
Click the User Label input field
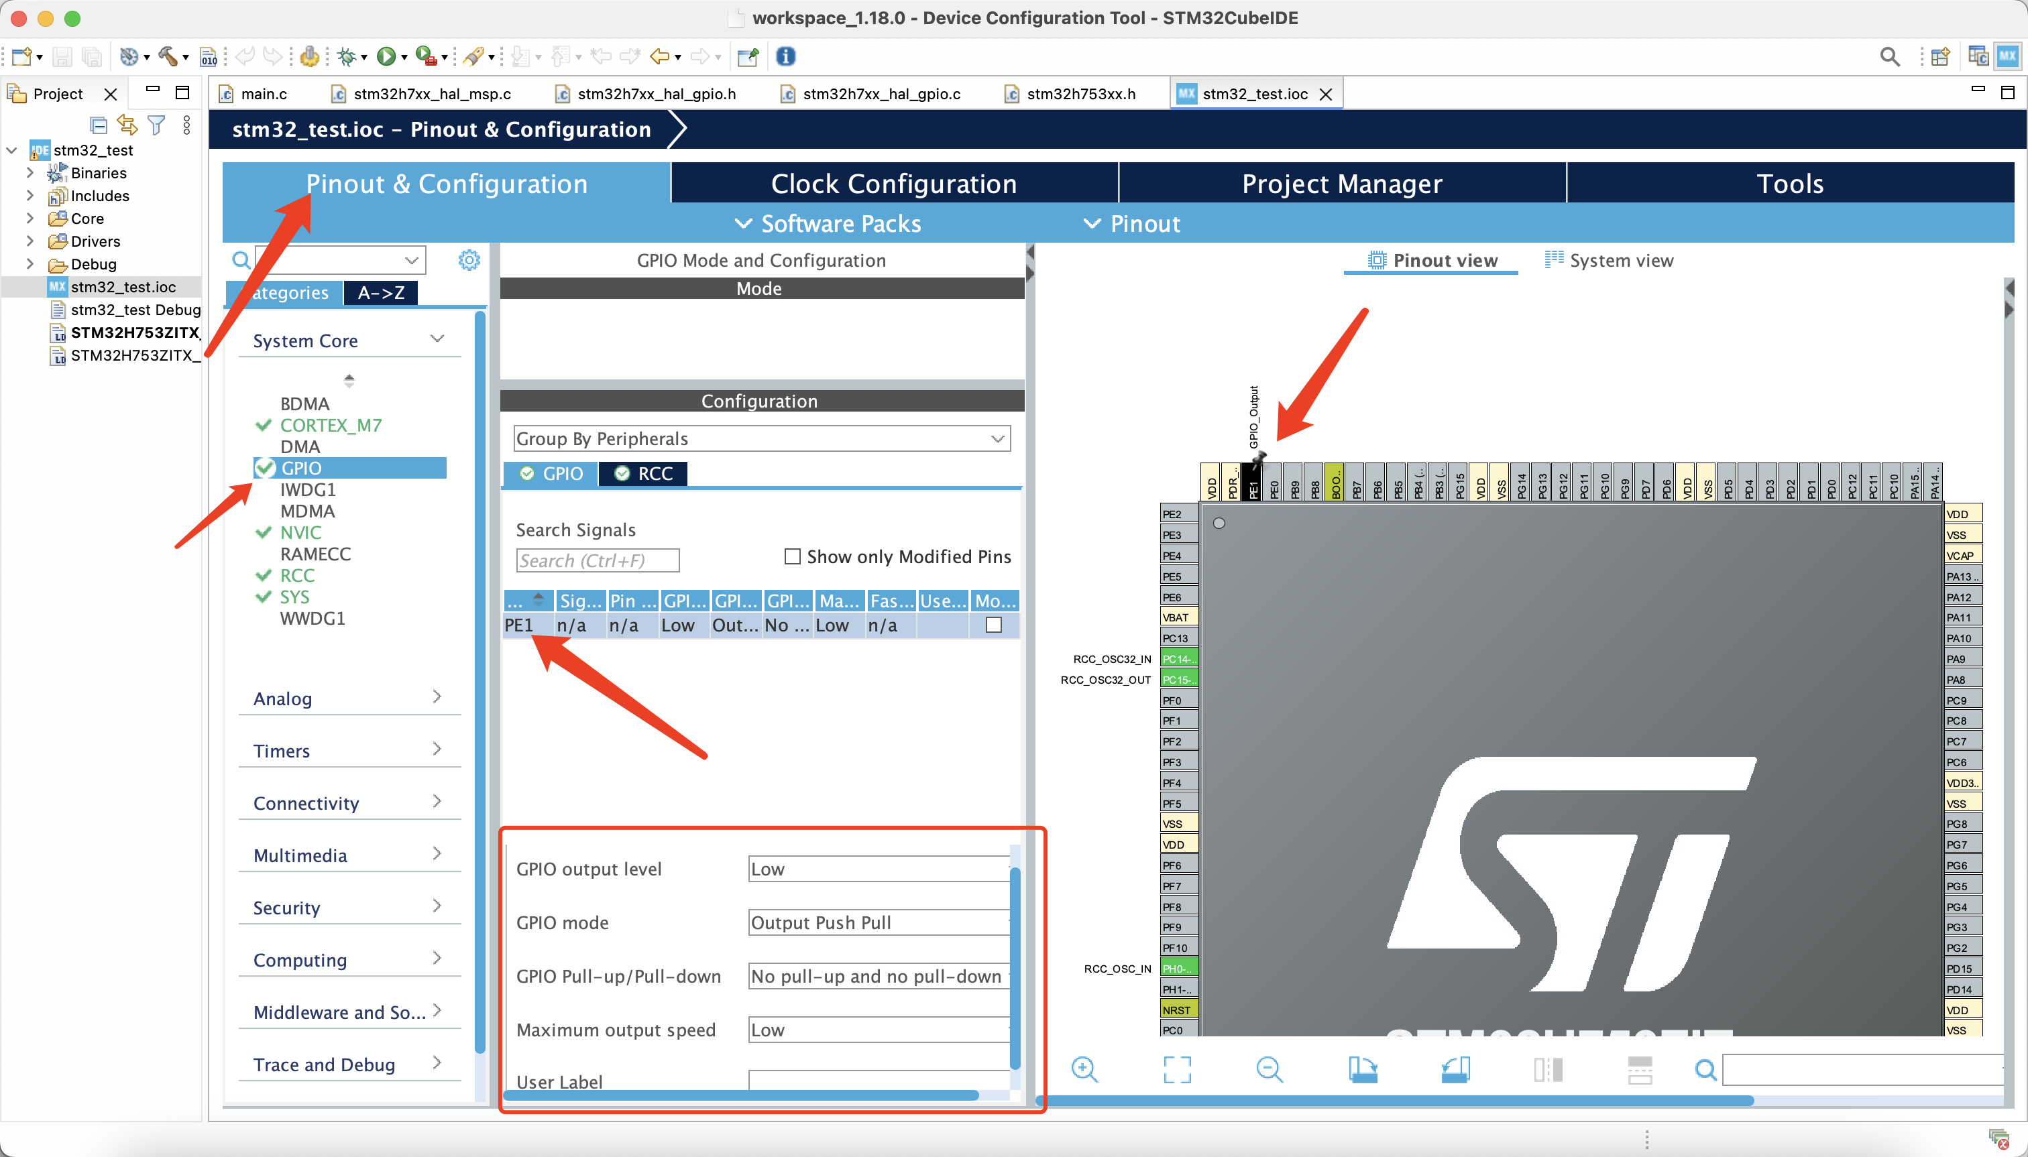(x=879, y=1080)
